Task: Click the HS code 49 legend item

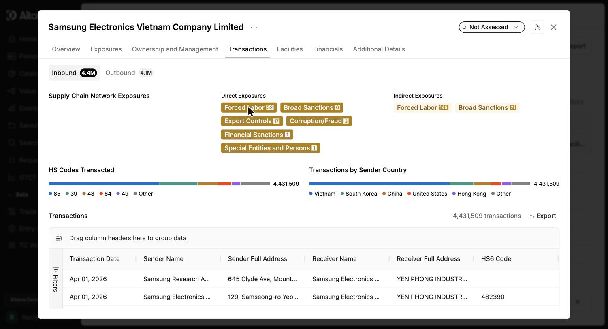Action: coord(122,194)
